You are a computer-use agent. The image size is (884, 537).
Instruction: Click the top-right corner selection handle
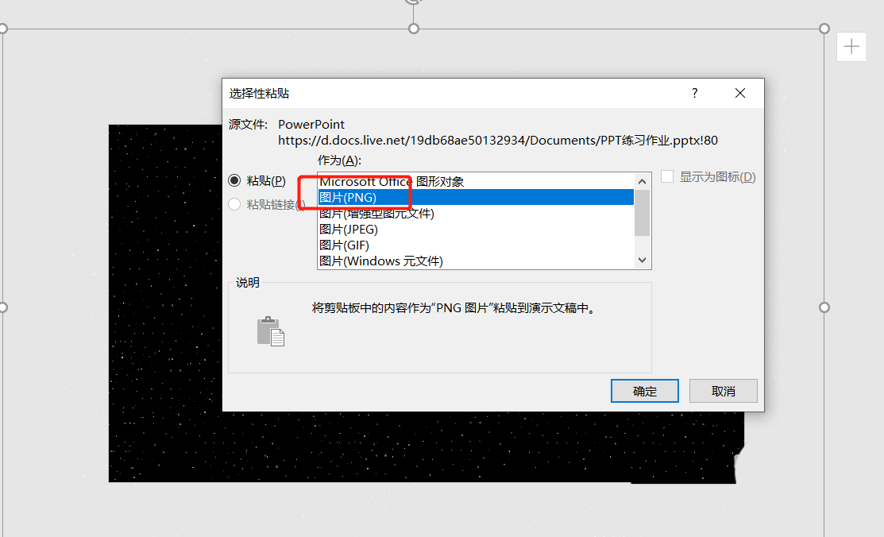point(824,29)
